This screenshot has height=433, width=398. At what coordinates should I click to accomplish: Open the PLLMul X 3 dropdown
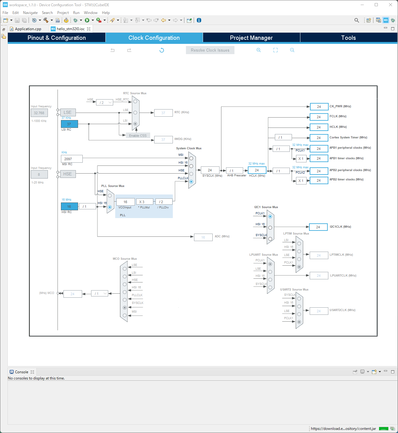click(x=145, y=202)
